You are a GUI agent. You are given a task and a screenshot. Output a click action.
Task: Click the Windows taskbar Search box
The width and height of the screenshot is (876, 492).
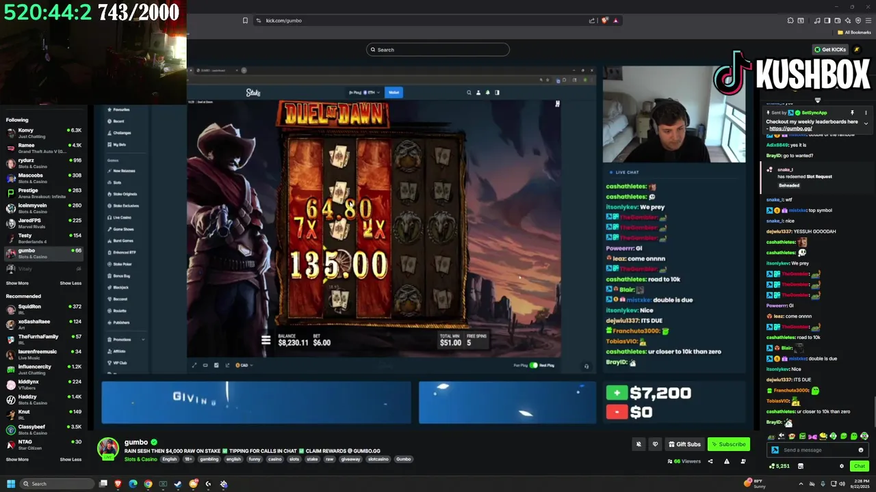(57, 484)
